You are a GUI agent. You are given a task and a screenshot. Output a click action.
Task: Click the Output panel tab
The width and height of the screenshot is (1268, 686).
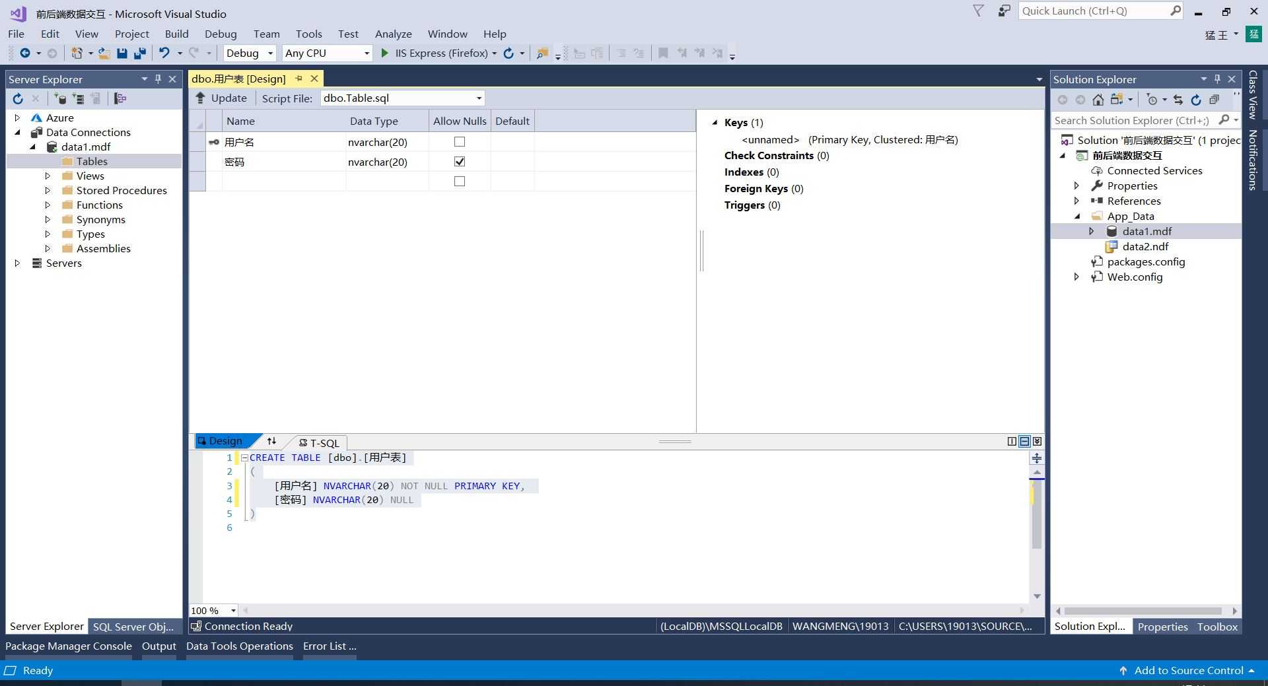[x=159, y=646]
